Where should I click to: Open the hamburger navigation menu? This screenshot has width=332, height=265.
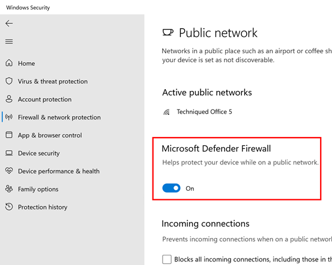(x=9, y=41)
